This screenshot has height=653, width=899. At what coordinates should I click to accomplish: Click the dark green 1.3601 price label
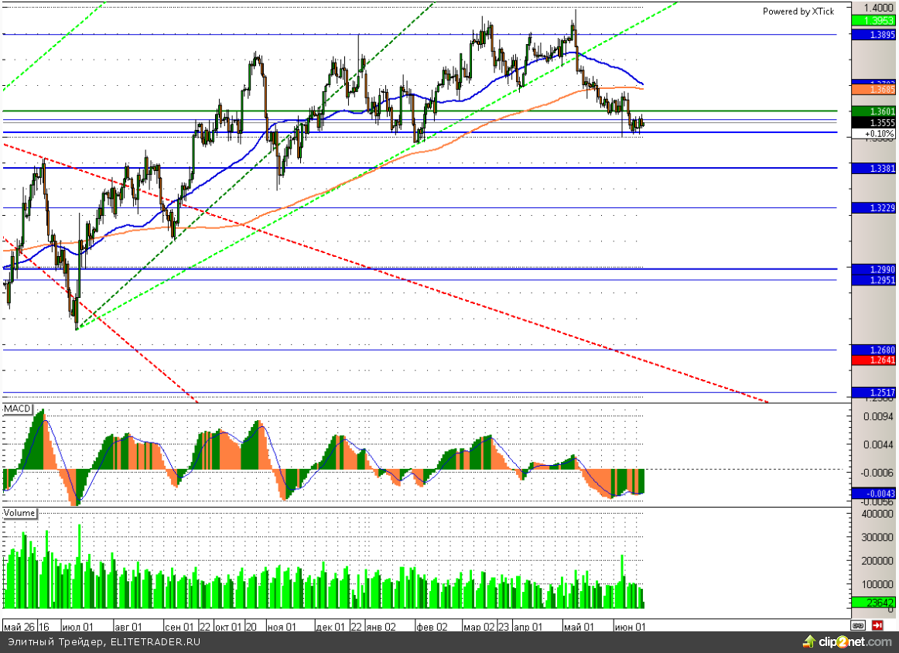point(873,111)
